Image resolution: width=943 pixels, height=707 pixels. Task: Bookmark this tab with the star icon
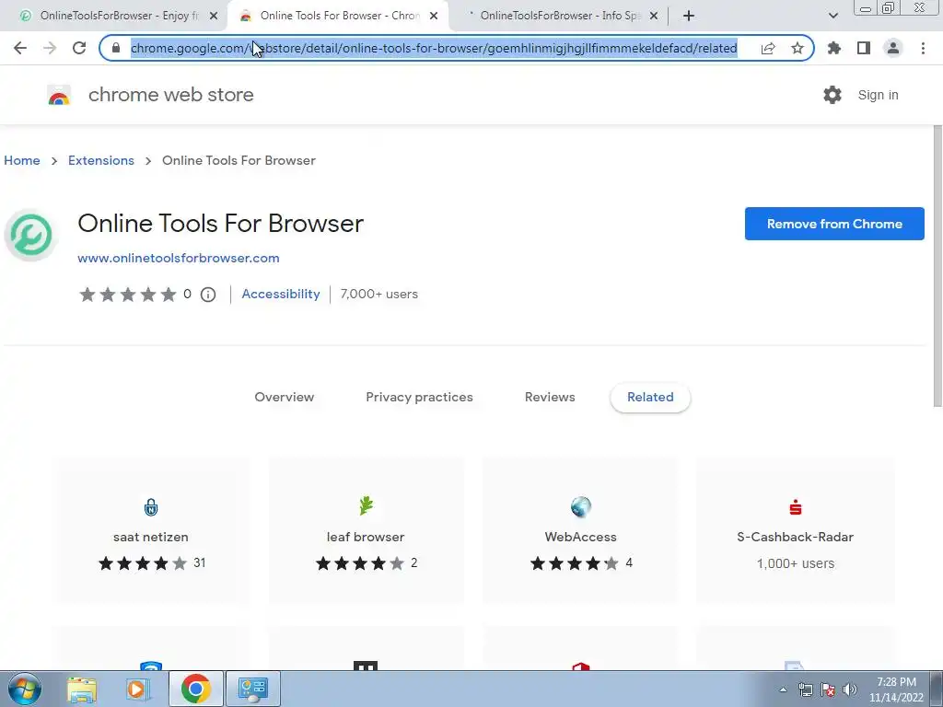[x=797, y=48]
